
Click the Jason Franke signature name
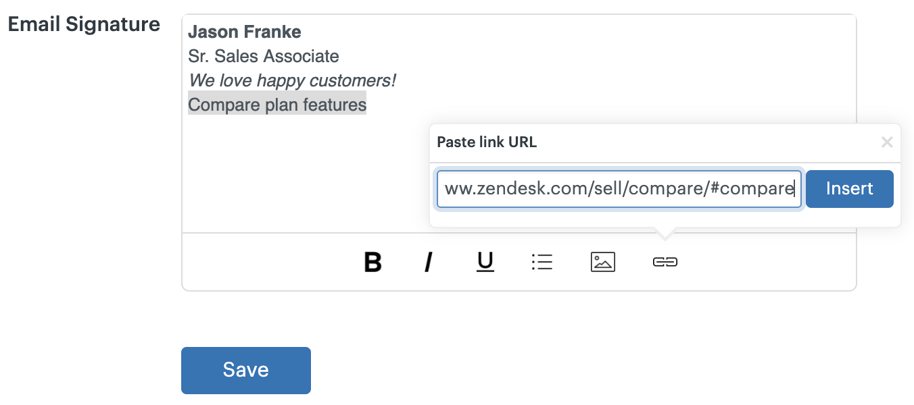[245, 32]
